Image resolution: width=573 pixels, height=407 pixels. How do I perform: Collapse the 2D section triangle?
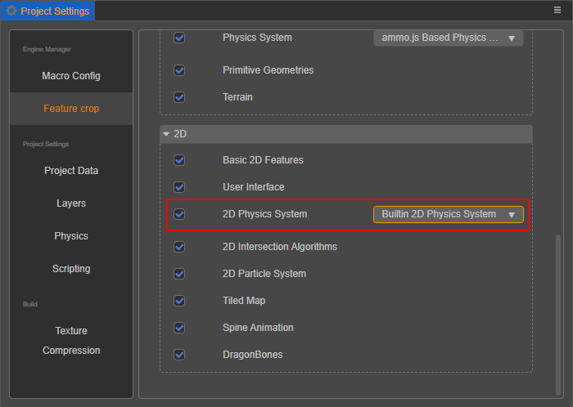click(166, 134)
